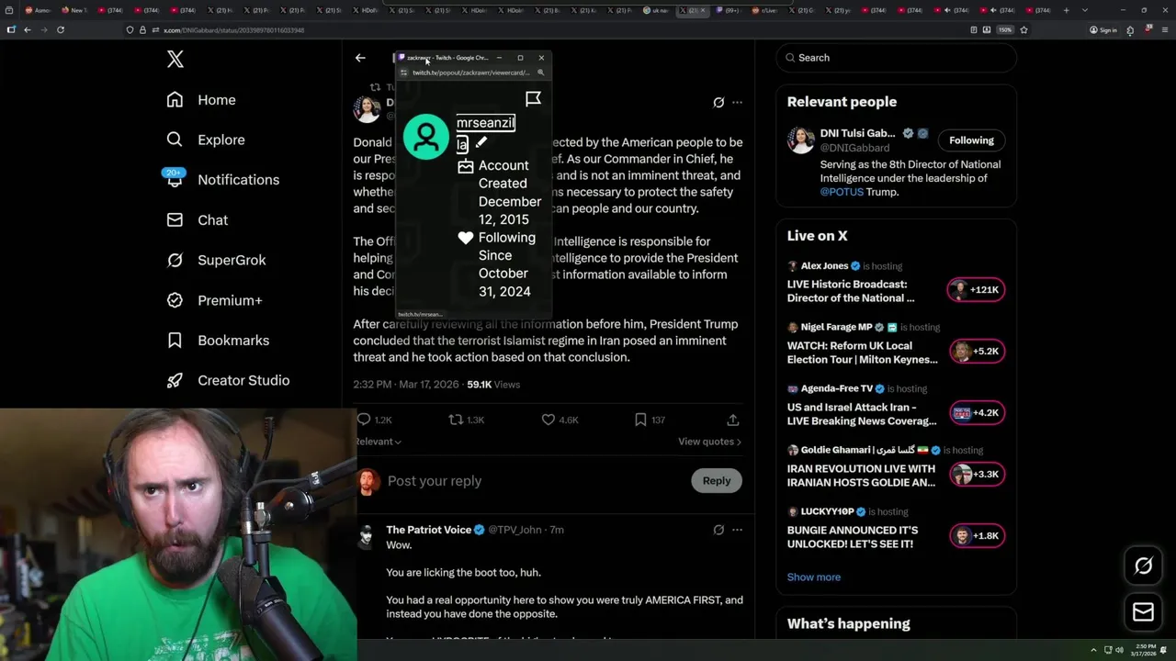The width and height of the screenshot is (1176, 661).
Task: Click the +121K listeners badge
Action: point(976,290)
